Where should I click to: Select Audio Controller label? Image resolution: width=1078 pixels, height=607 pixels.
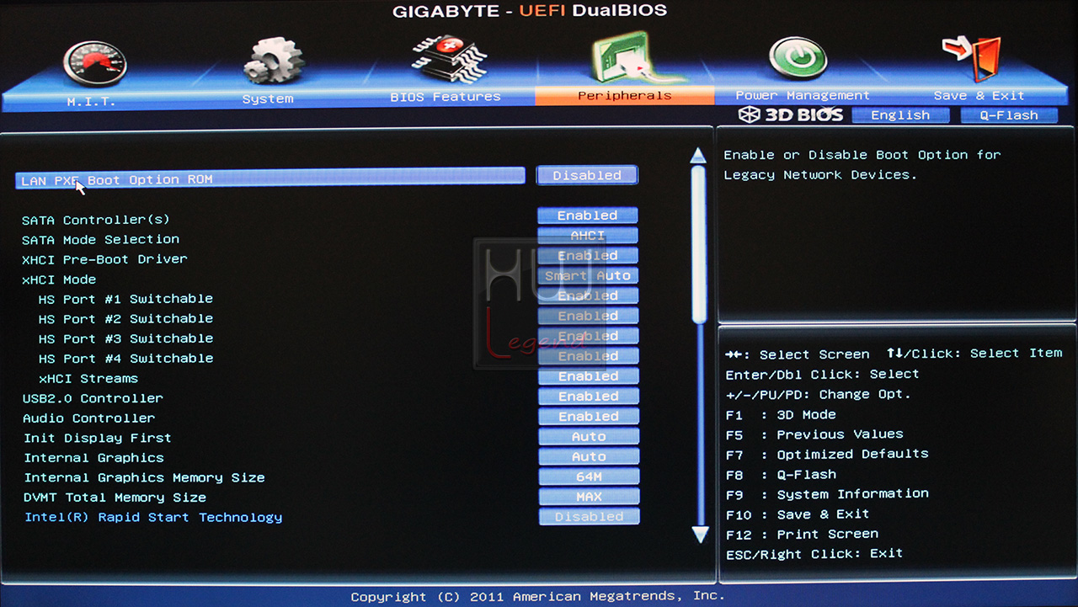pos(89,418)
